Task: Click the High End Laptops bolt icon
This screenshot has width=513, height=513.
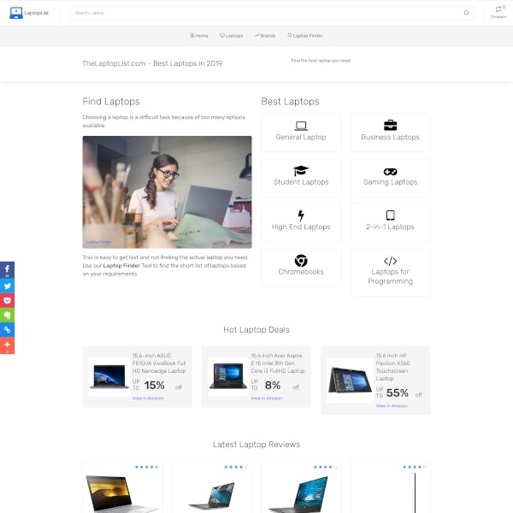Action: pos(301,215)
